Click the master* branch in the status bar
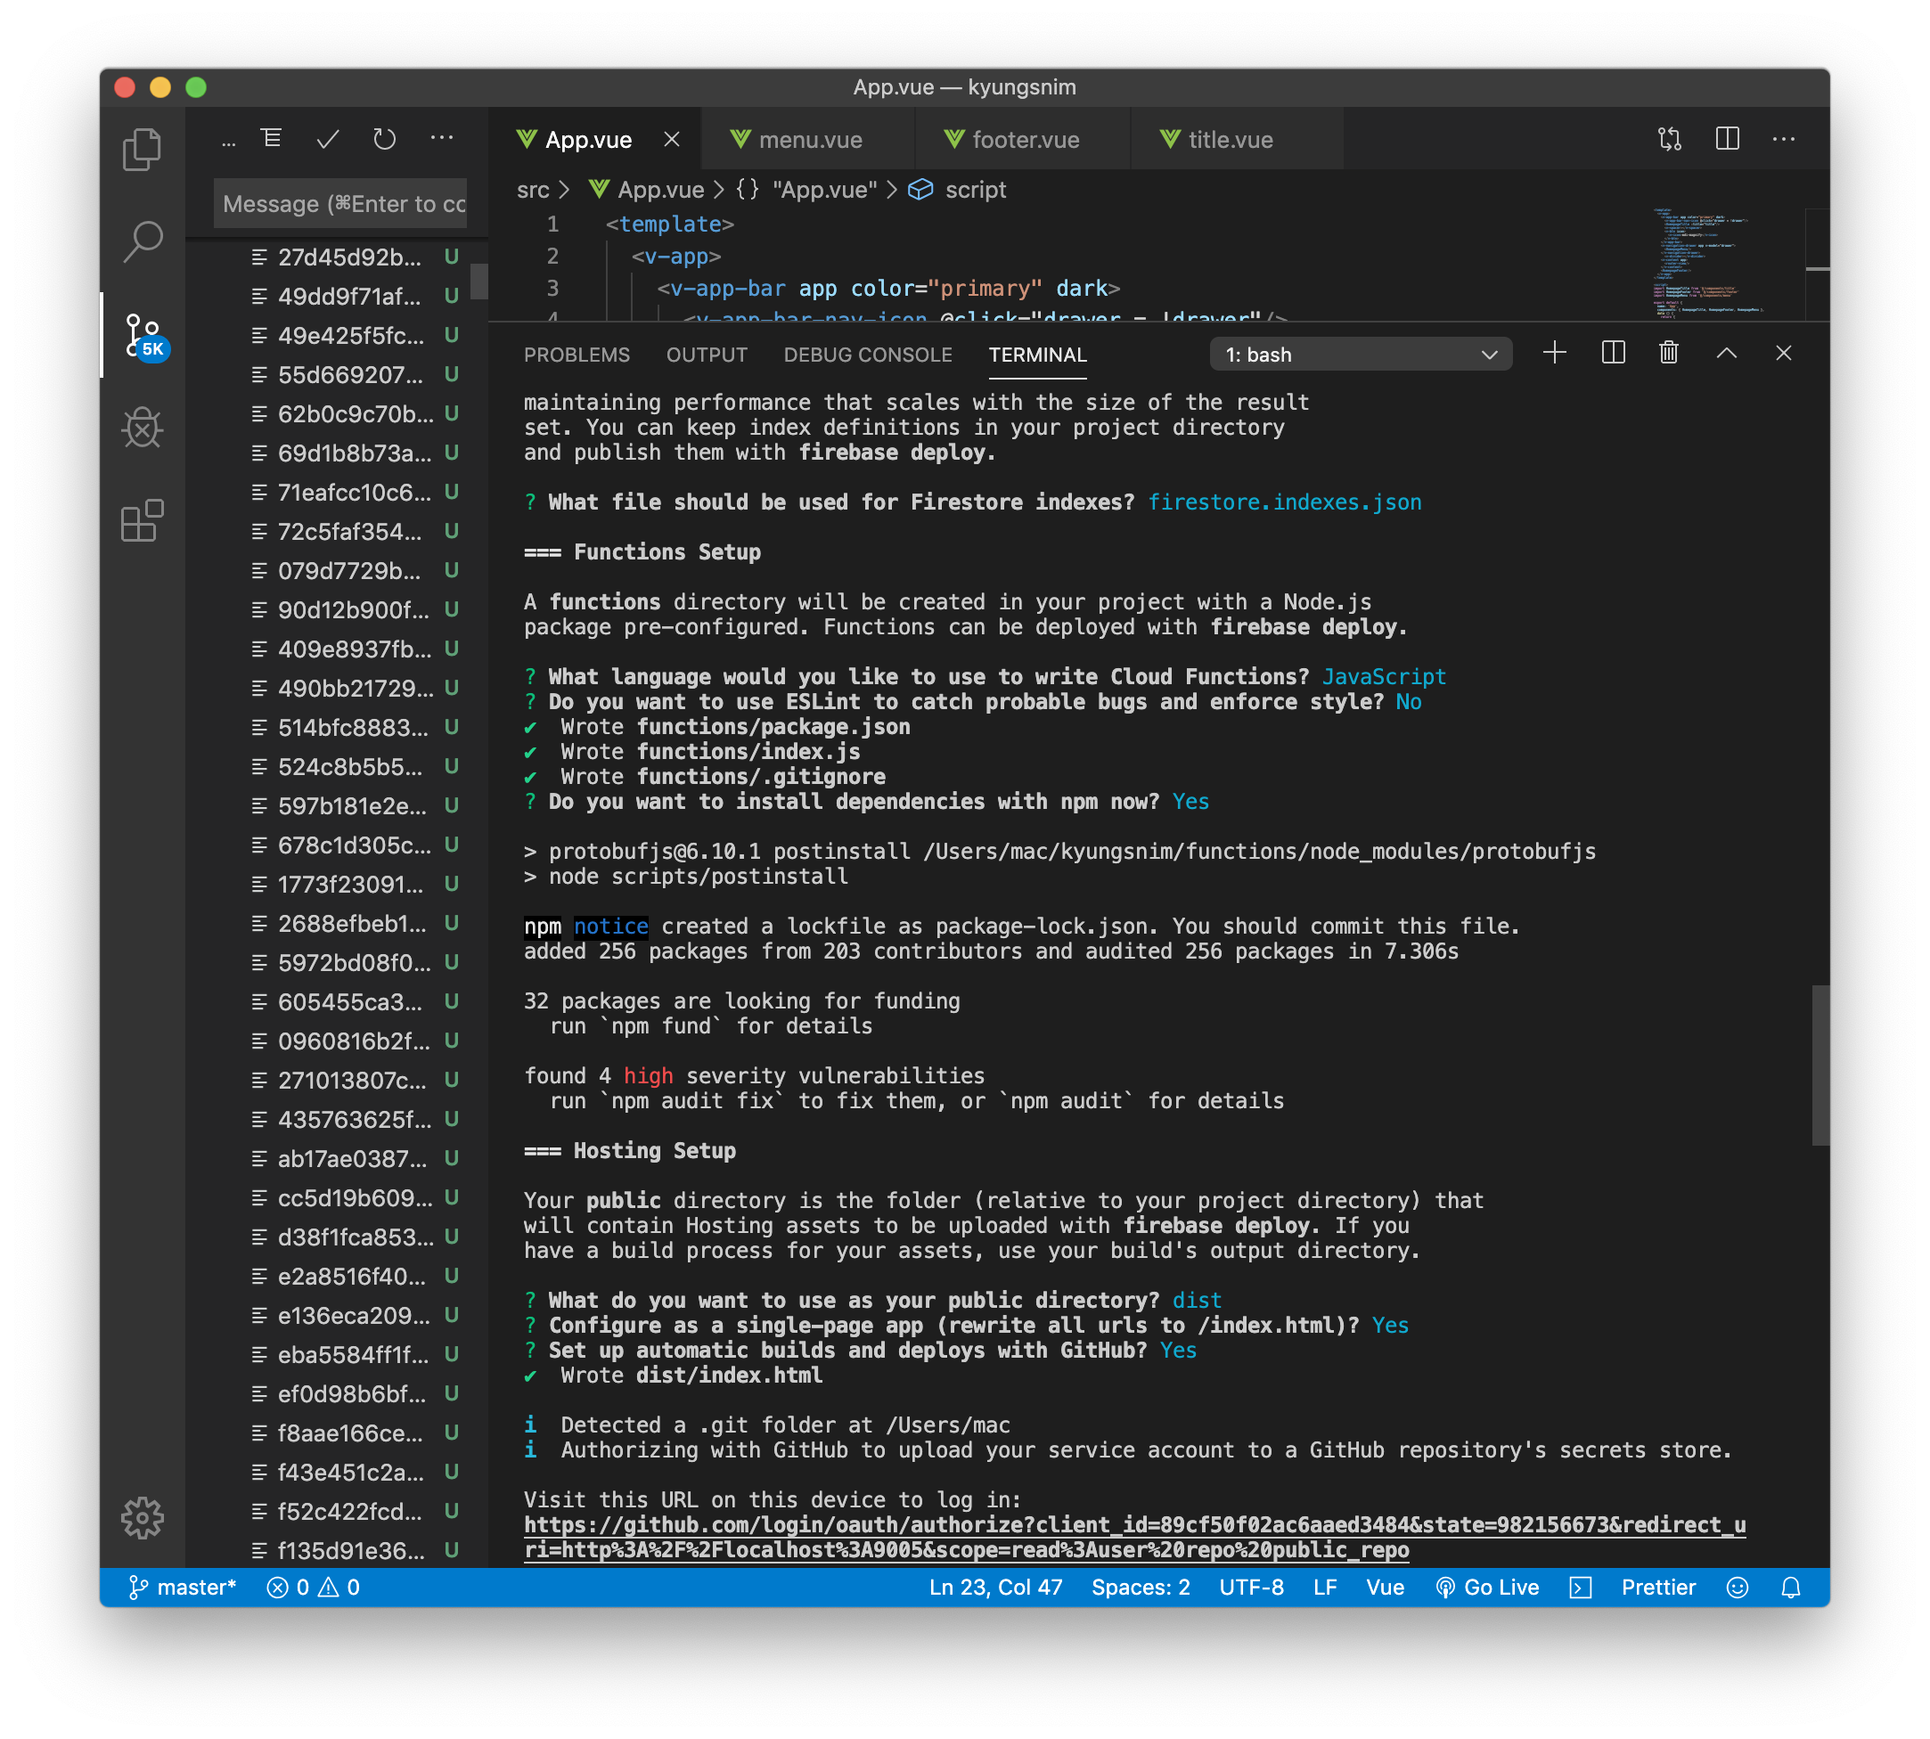The height and width of the screenshot is (1739, 1930). (182, 1587)
